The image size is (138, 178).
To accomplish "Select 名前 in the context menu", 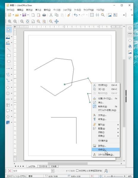I will [x=106, y=150].
